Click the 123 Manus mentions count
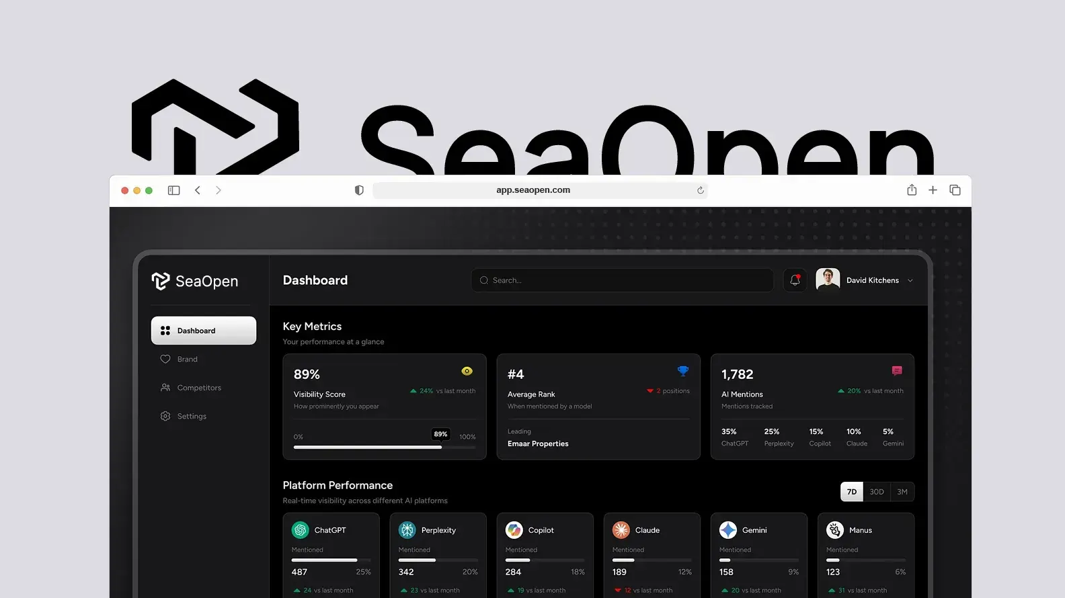The height and width of the screenshot is (598, 1065). tap(833, 572)
